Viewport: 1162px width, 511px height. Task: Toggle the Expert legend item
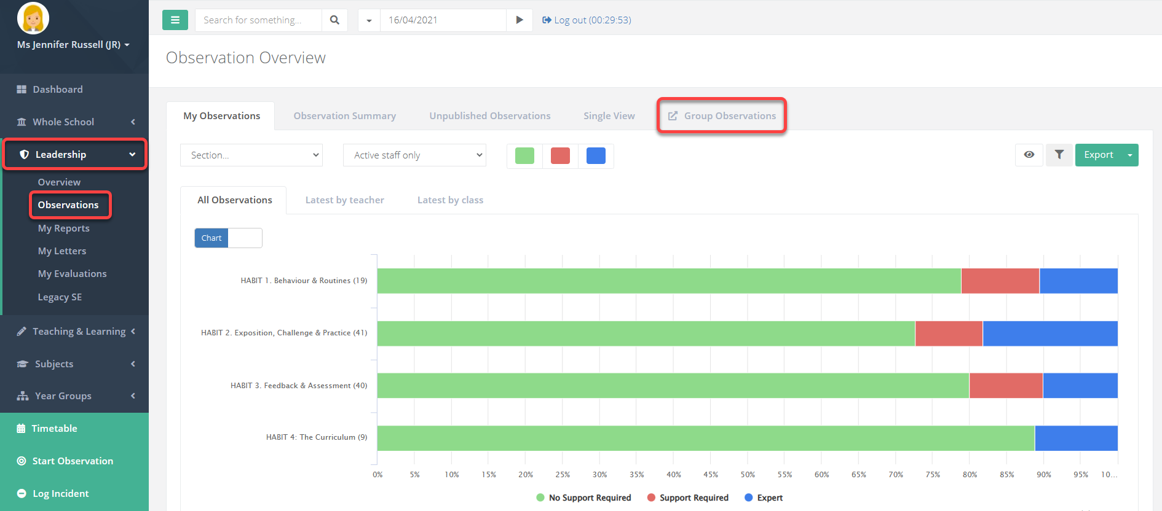click(x=764, y=497)
